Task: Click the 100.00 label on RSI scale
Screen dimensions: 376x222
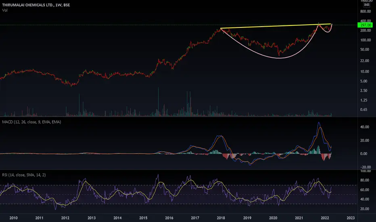Action: 366,171
